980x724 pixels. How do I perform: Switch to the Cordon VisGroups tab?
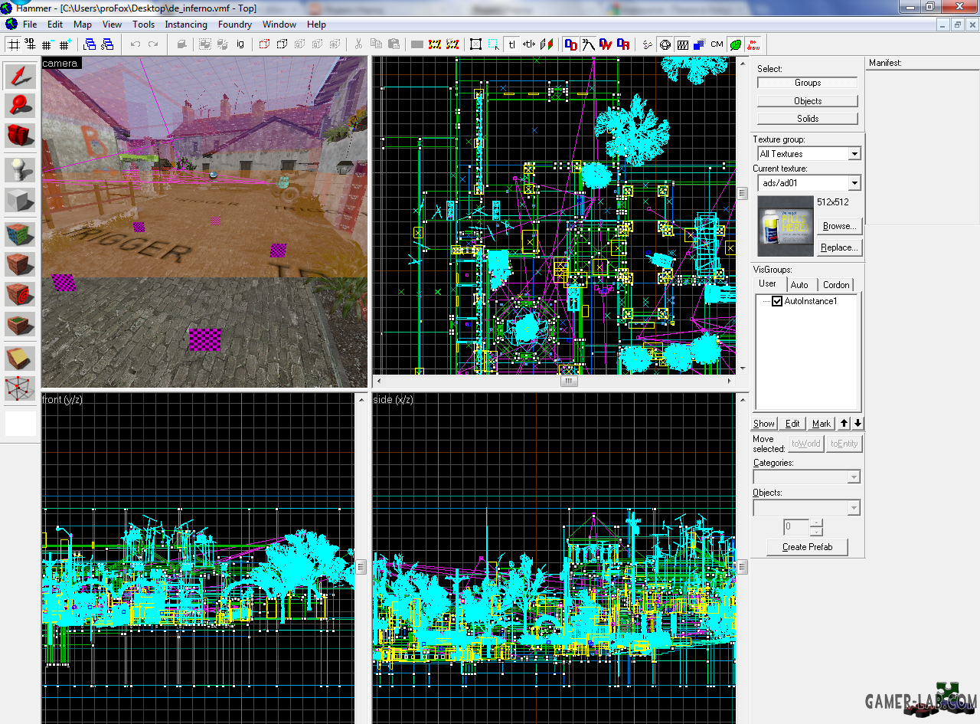click(x=836, y=284)
